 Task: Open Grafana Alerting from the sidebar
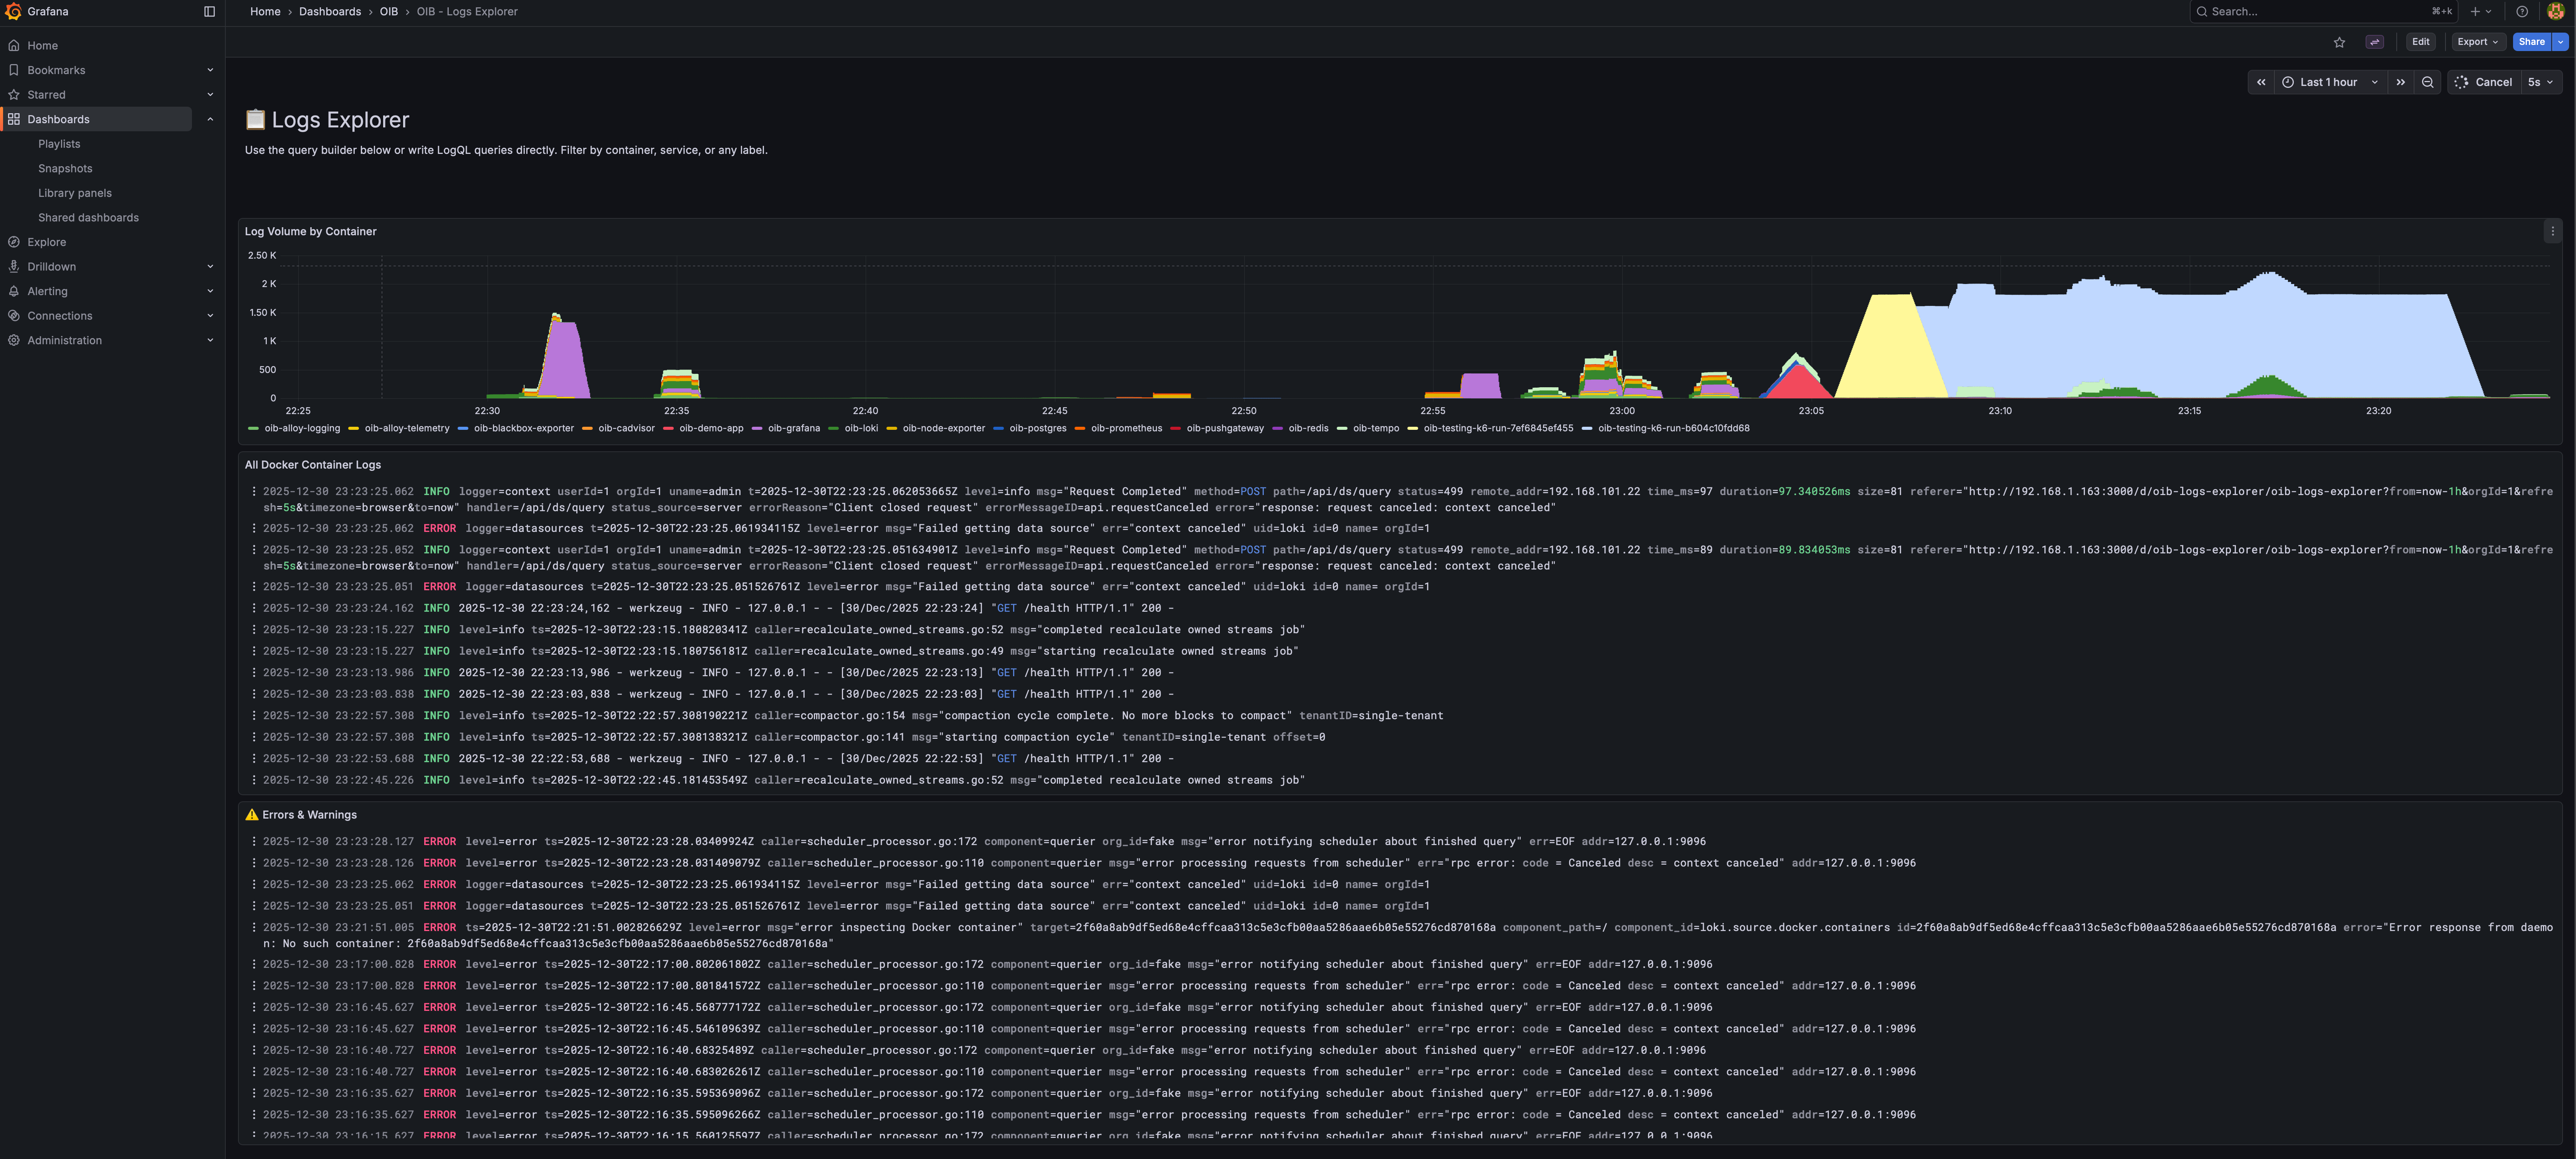pyautogui.click(x=47, y=291)
